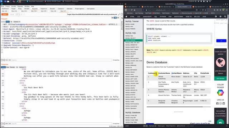Toggle Pretty view in Request panel
The width and height of the screenshot is (229, 128).
(3, 22)
